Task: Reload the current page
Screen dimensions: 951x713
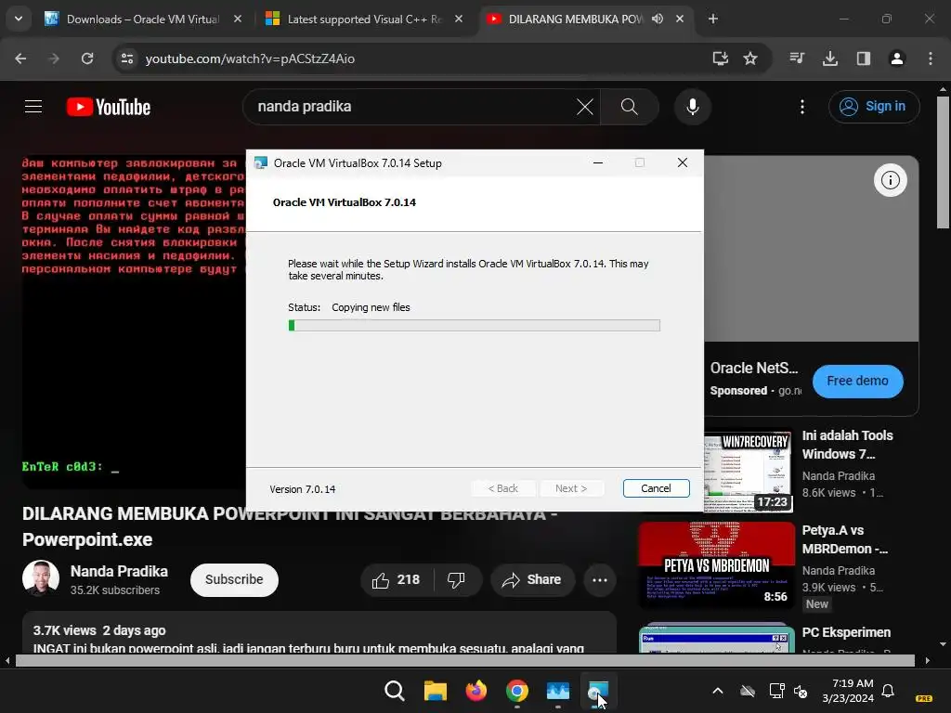Action: (x=87, y=58)
